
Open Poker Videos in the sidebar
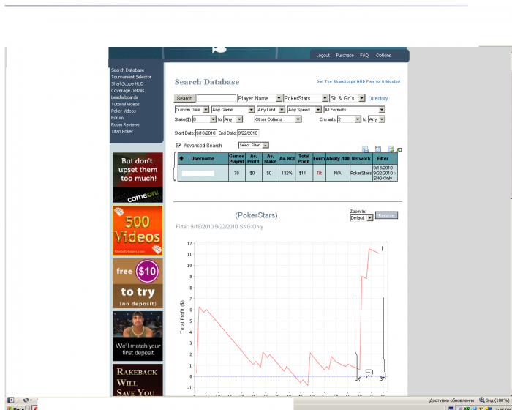point(124,111)
